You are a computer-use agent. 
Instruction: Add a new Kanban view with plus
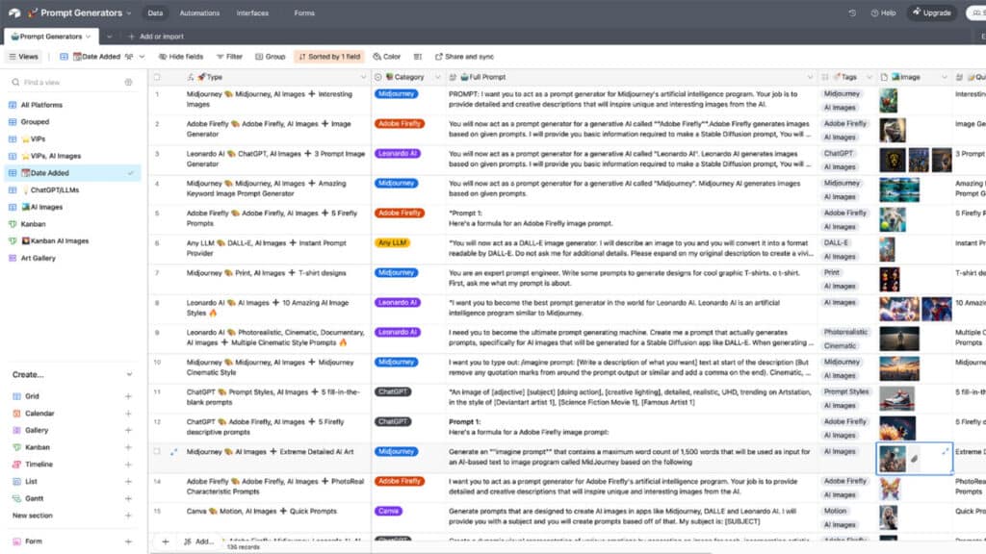click(x=128, y=447)
